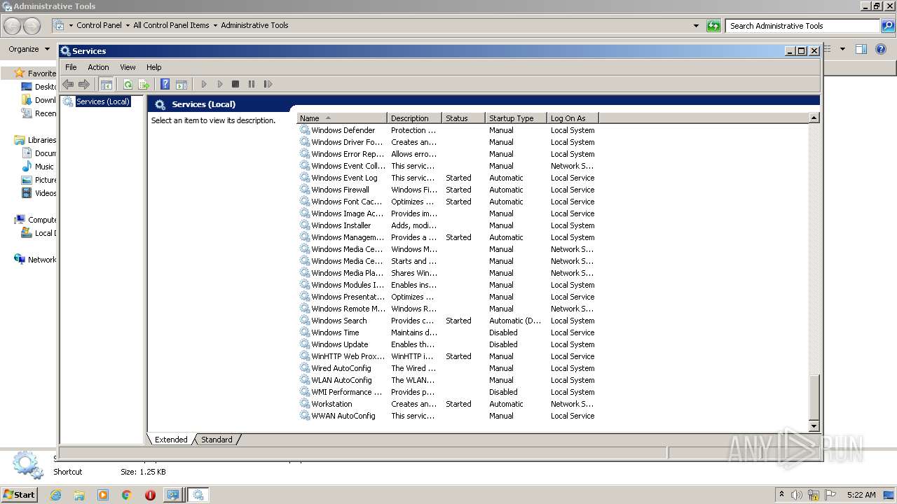Select the Windows Search service

tap(339, 321)
